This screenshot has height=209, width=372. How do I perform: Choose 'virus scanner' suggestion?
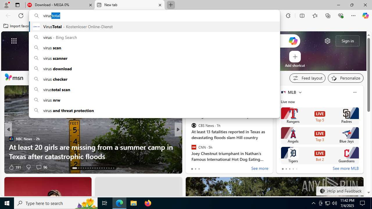pyautogui.click(x=154, y=58)
